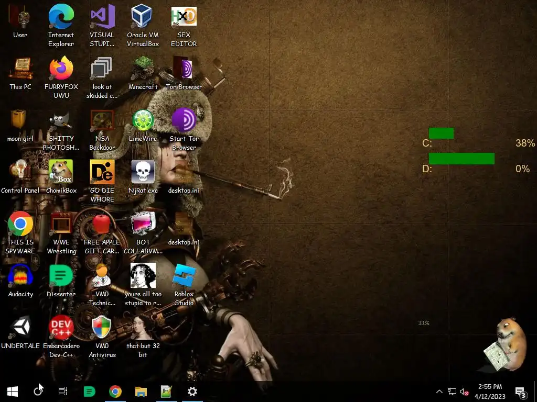Click the C: drive usage bar gadget
The width and height of the screenshot is (537, 402).
tap(441, 133)
